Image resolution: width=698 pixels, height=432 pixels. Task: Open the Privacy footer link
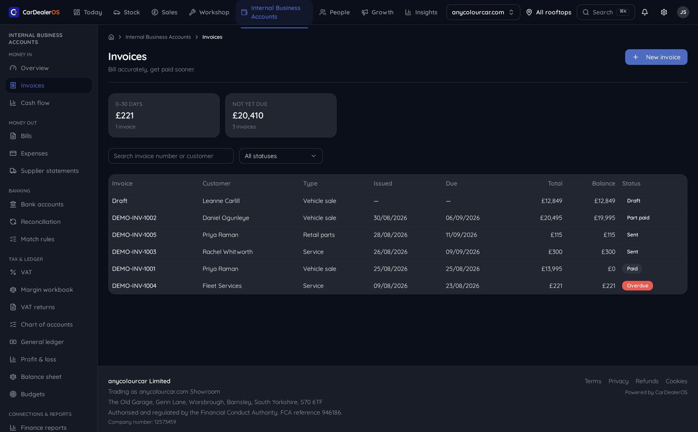pos(618,381)
